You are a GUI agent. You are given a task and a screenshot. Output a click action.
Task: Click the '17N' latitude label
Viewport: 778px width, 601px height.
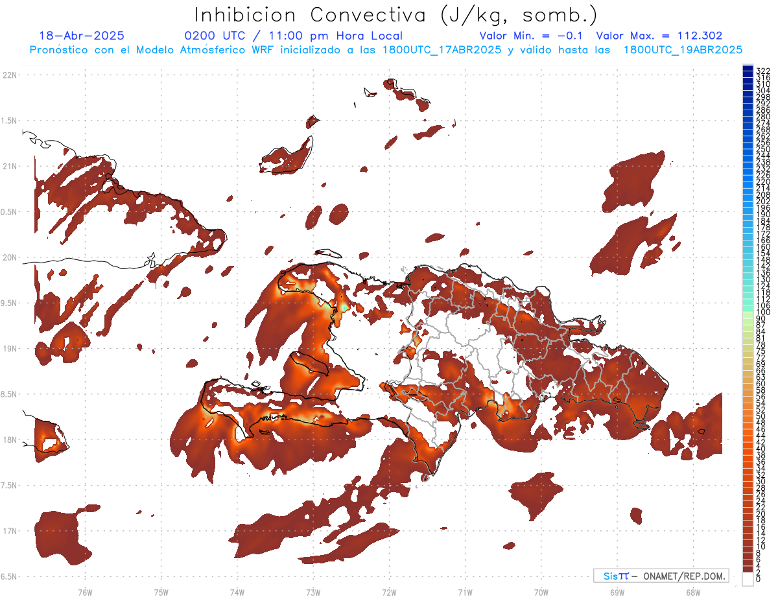coord(10,531)
